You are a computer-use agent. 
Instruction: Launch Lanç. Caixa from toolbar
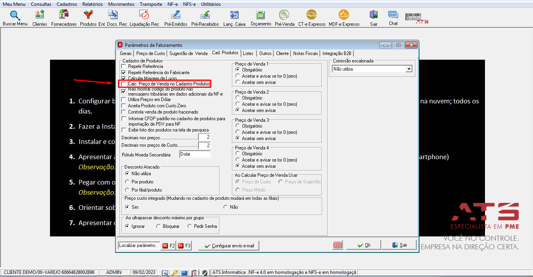point(234,15)
